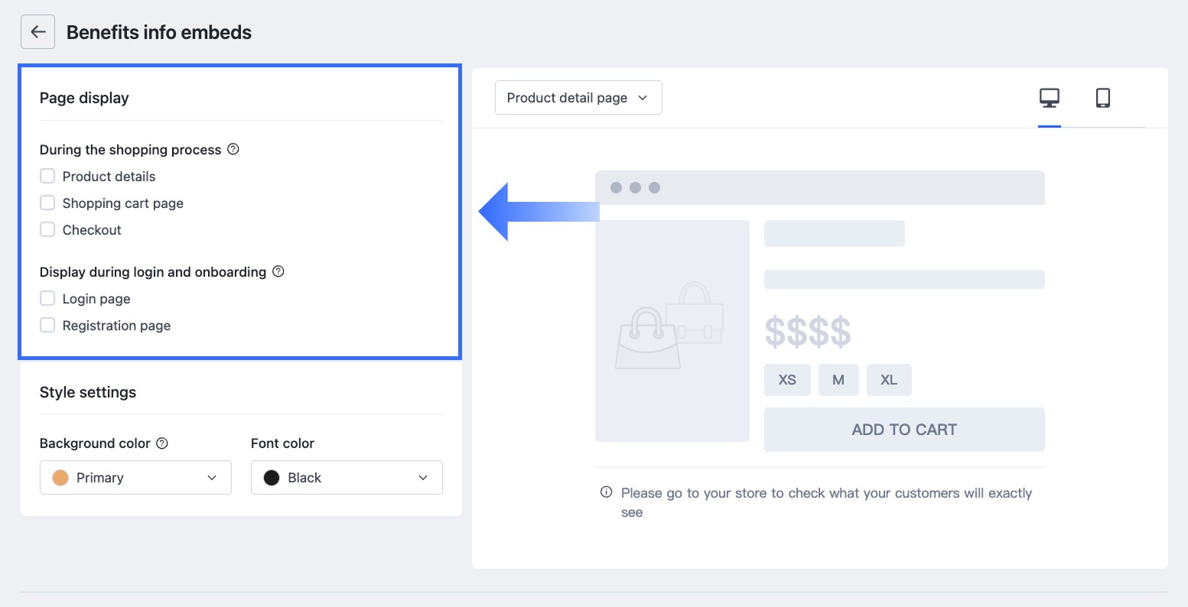Click help icon beside login and onboarding
Image resolution: width=1188 pixels, height=607 pixels.
[x=278, y=271]
